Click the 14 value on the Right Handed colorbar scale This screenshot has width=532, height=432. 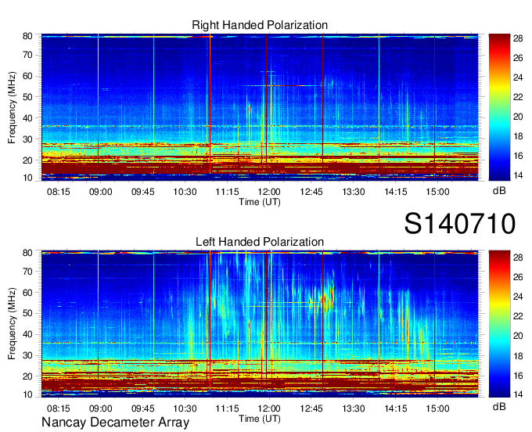tap(518, 175)
